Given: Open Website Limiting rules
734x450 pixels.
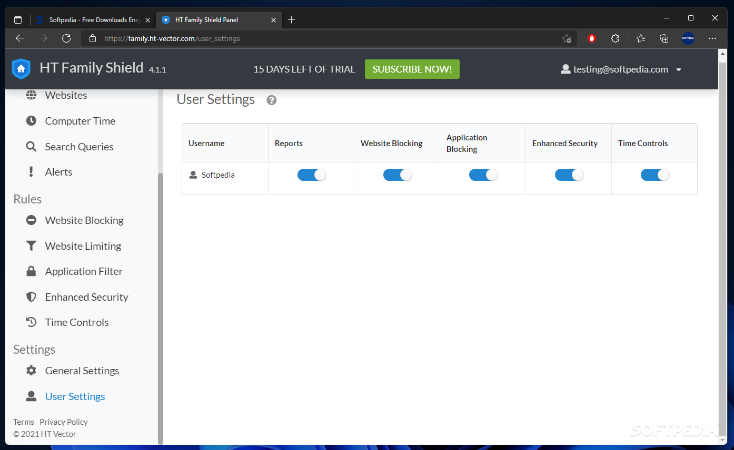Looking at the screenshot, I should (x=83, y=246).
